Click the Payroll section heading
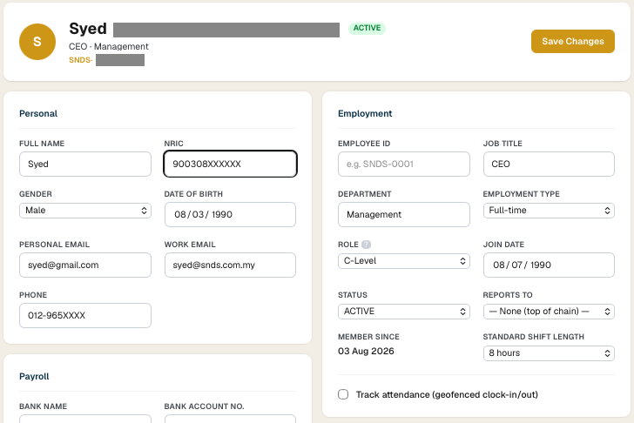Screen dimensions: 634x423 pyautogui.click(x=34, y=376)
